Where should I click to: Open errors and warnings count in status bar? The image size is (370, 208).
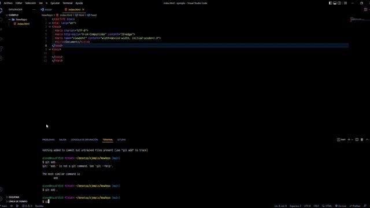[27, 206]
